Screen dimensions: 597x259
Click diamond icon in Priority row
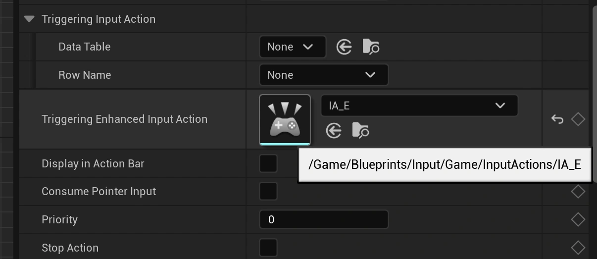[578, 219]
